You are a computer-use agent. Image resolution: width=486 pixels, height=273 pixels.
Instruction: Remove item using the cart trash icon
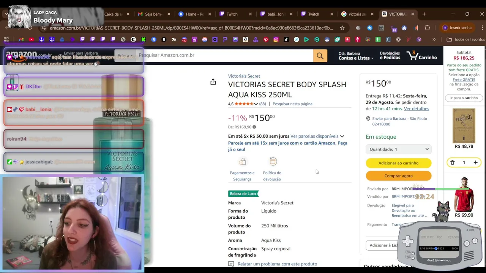[452, 162]
